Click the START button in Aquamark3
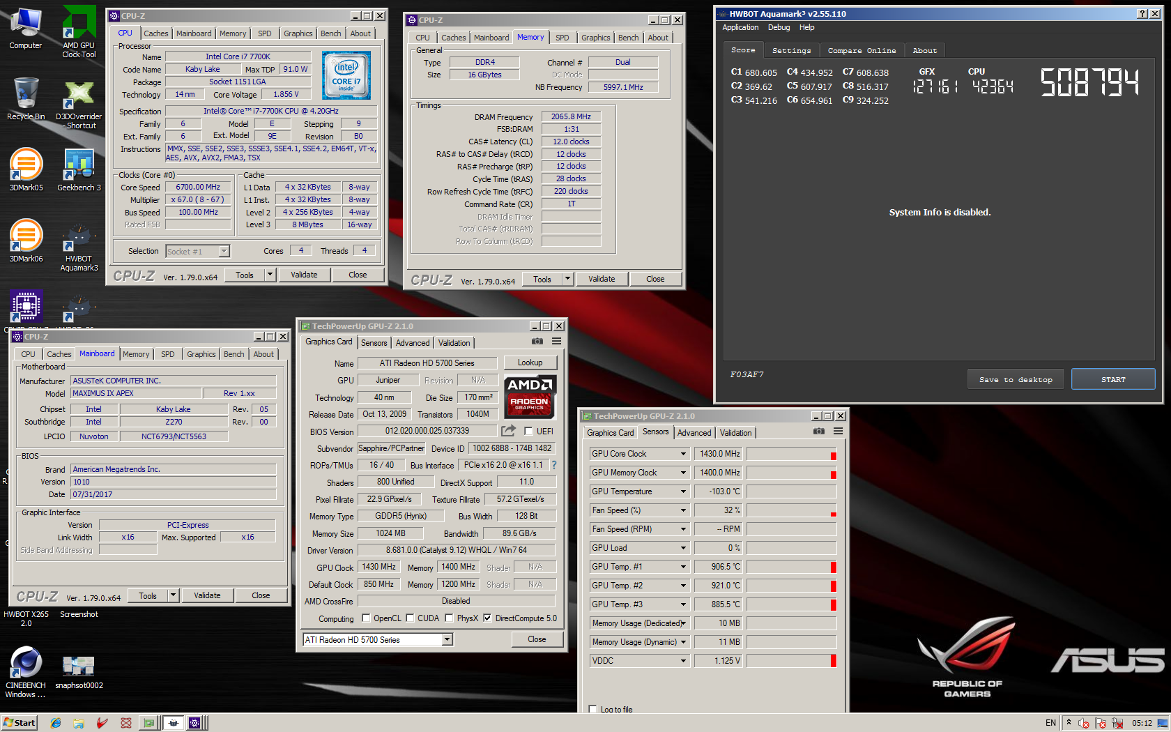This screenshot has width=1171, height=732. point(1113,379)
